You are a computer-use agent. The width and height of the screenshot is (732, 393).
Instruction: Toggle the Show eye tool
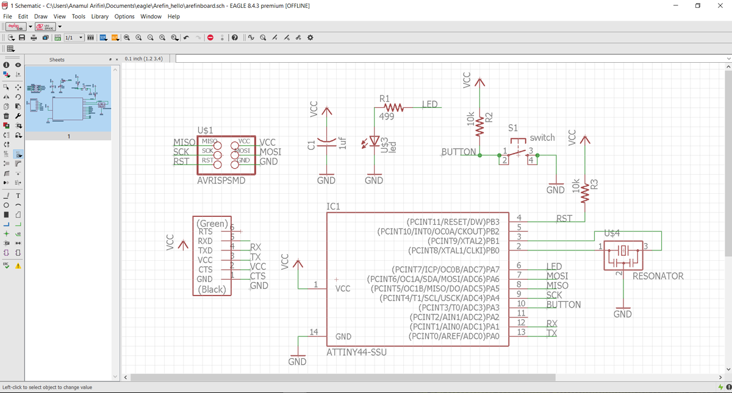[x=18, y=65]
